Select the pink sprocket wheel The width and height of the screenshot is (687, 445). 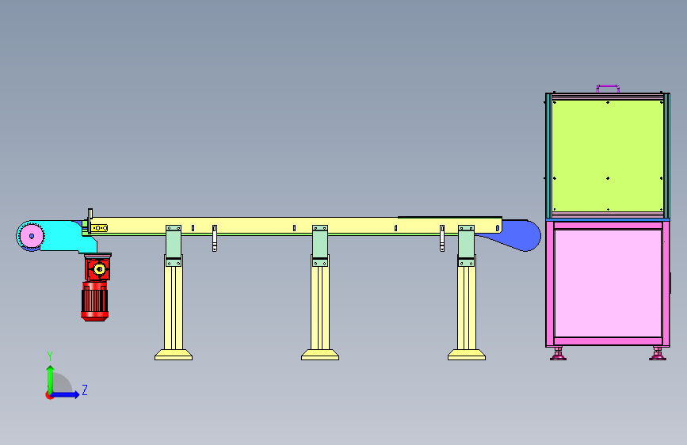click(x=32, y=236)
